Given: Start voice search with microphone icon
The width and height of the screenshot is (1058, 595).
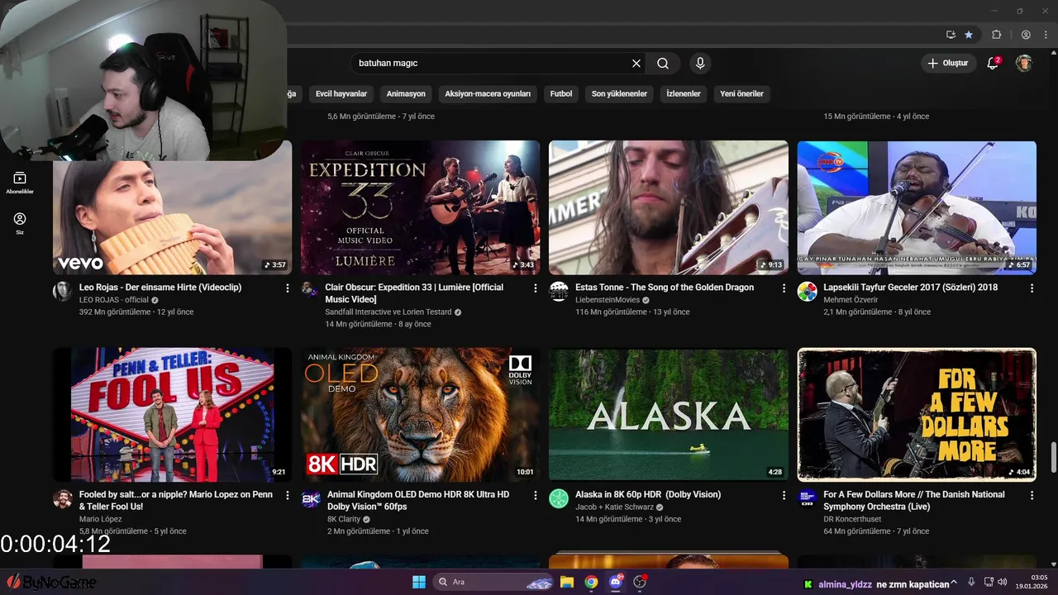Looking at the screenshot, I should tap(700, 63).
